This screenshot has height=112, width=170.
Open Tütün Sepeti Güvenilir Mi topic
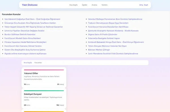click(33, 27)
